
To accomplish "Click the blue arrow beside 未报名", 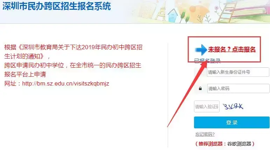I will (x=201, y=50).
